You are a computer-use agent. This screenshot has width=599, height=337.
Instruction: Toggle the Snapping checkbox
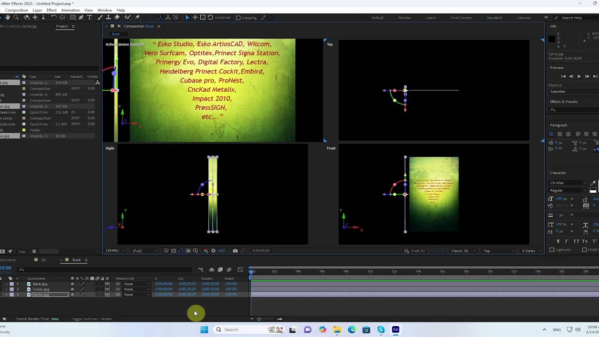pos(238,18)
